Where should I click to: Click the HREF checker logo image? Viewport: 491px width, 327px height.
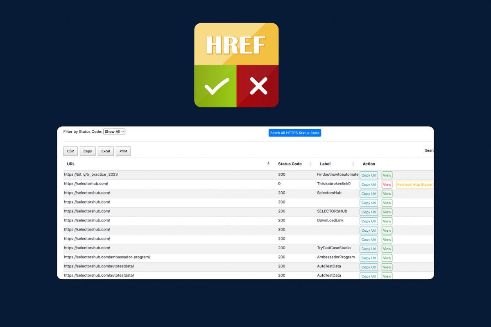(x=236, y=65)
